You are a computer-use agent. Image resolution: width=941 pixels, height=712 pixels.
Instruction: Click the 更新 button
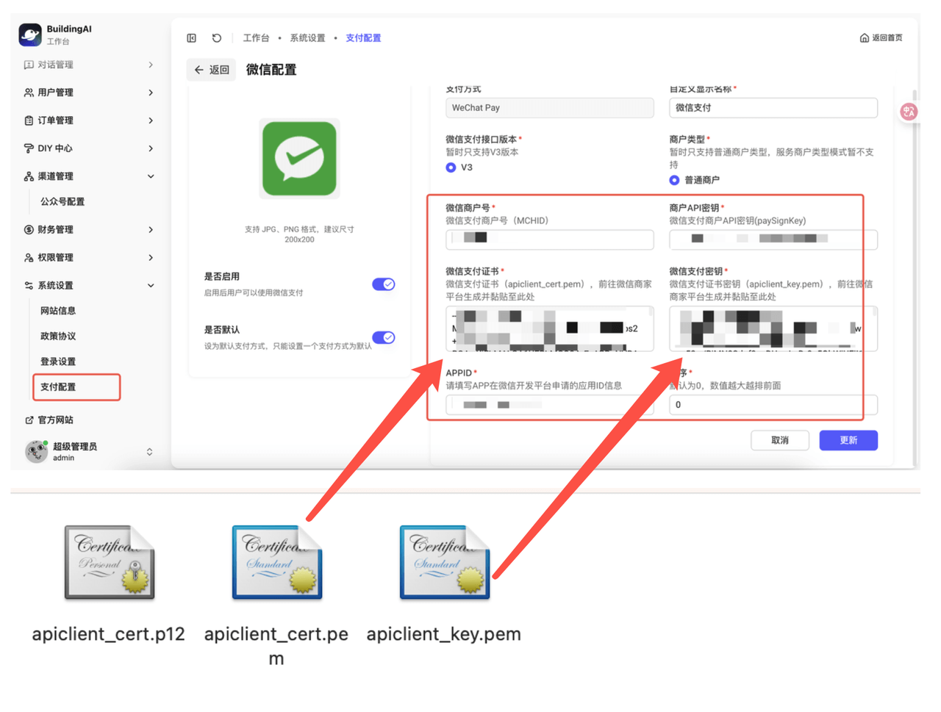[x=848, y=440]
